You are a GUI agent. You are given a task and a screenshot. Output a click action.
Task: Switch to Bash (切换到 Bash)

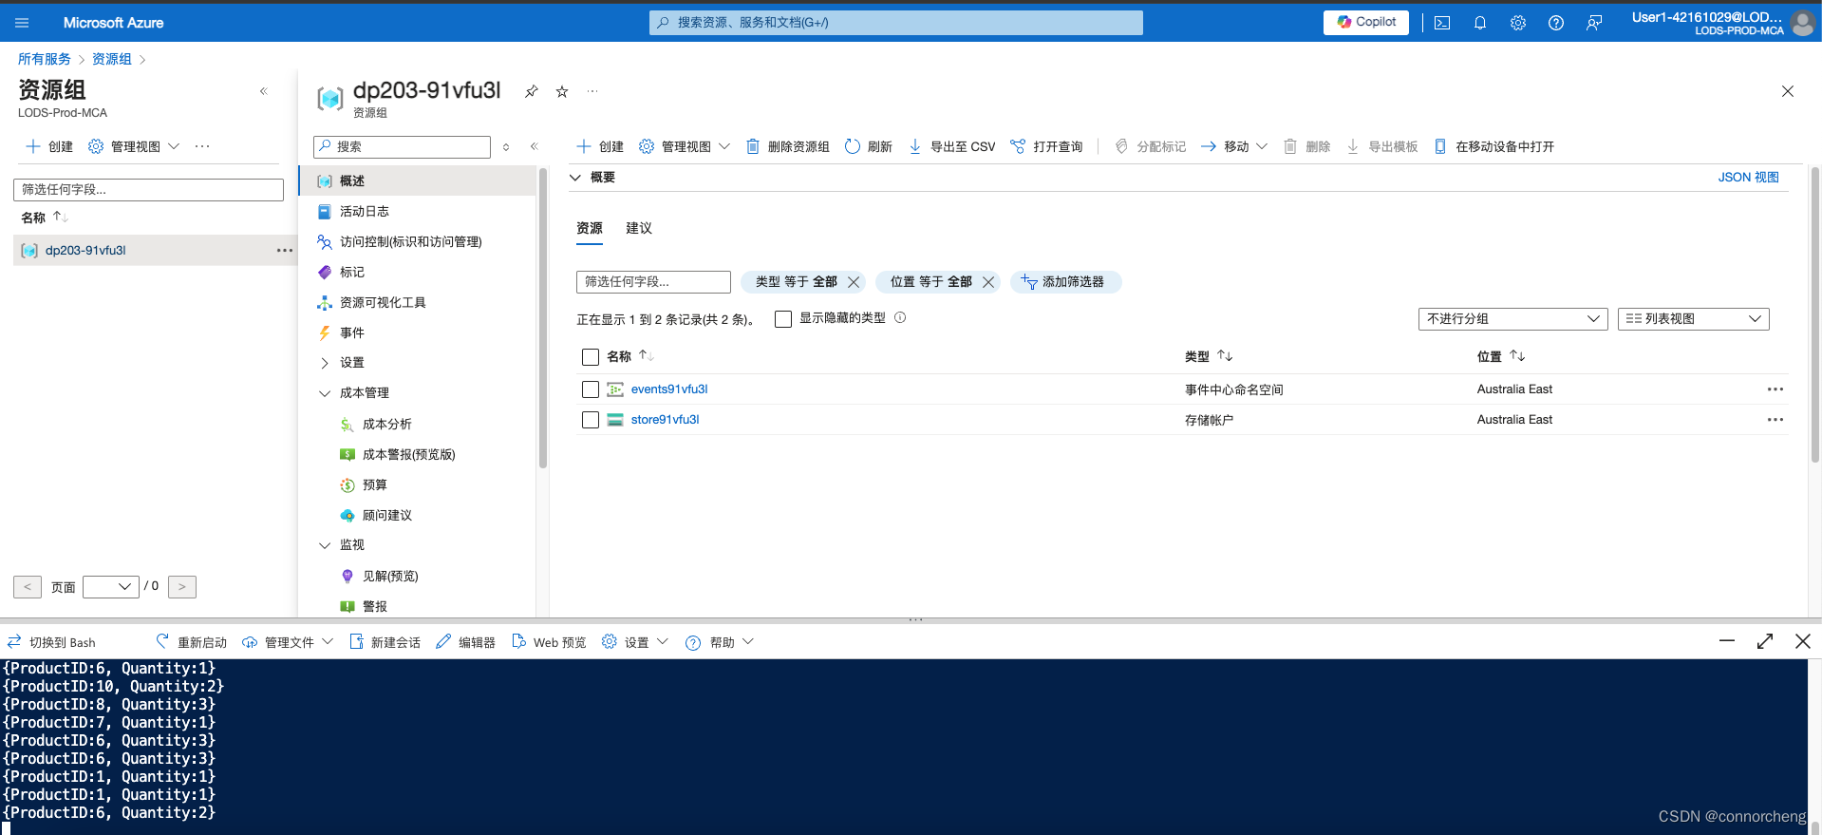point(51,642)
